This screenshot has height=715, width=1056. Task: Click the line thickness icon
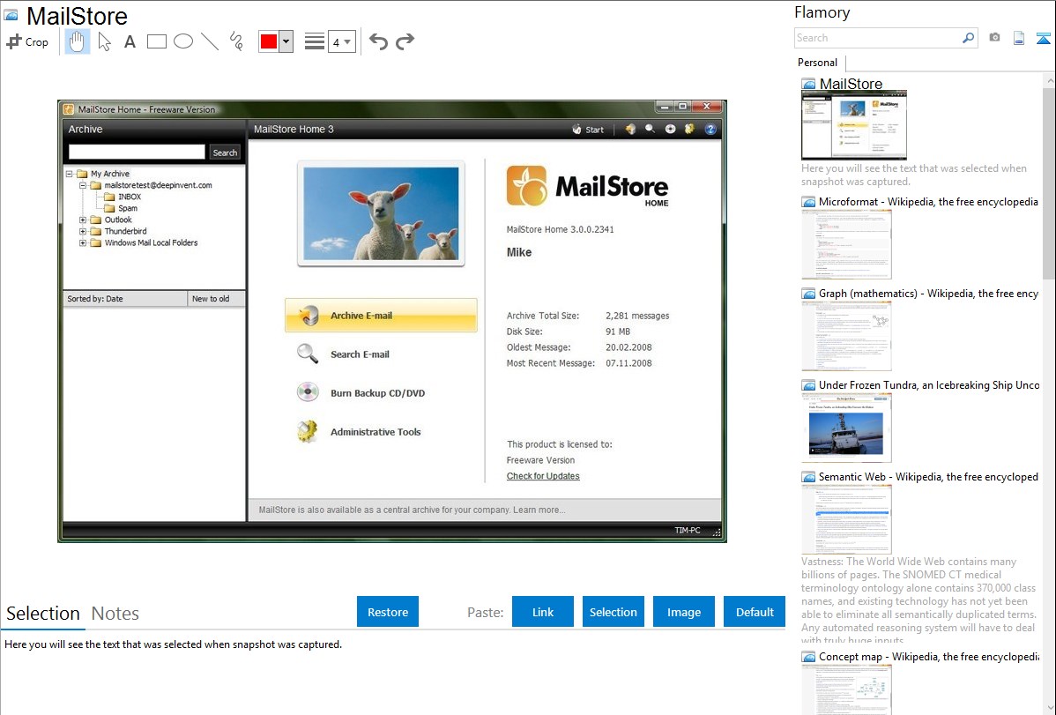314,41
